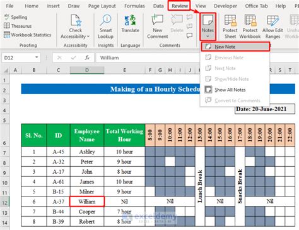Open the File tab
This screenshot has height=230, width=299.
(9, 6)
